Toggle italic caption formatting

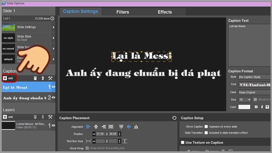coord(262,107)
